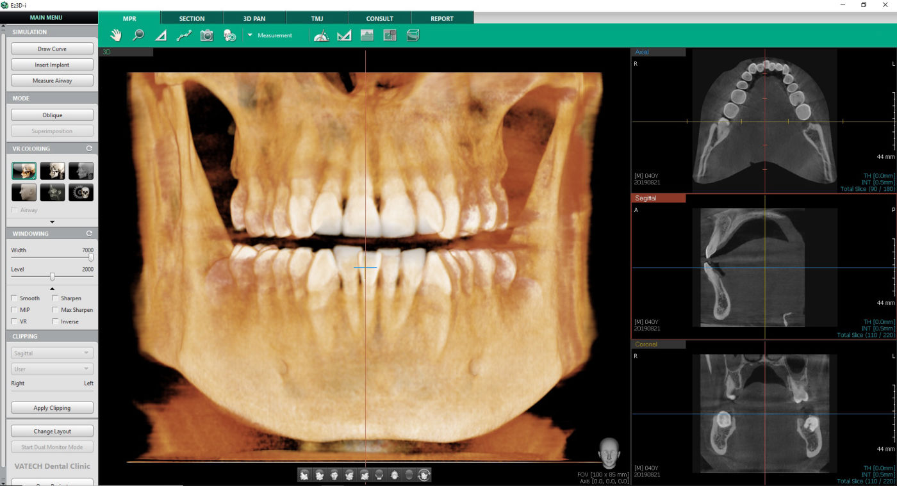Enable the Smooth checkbox

click(x=15, y=298)
